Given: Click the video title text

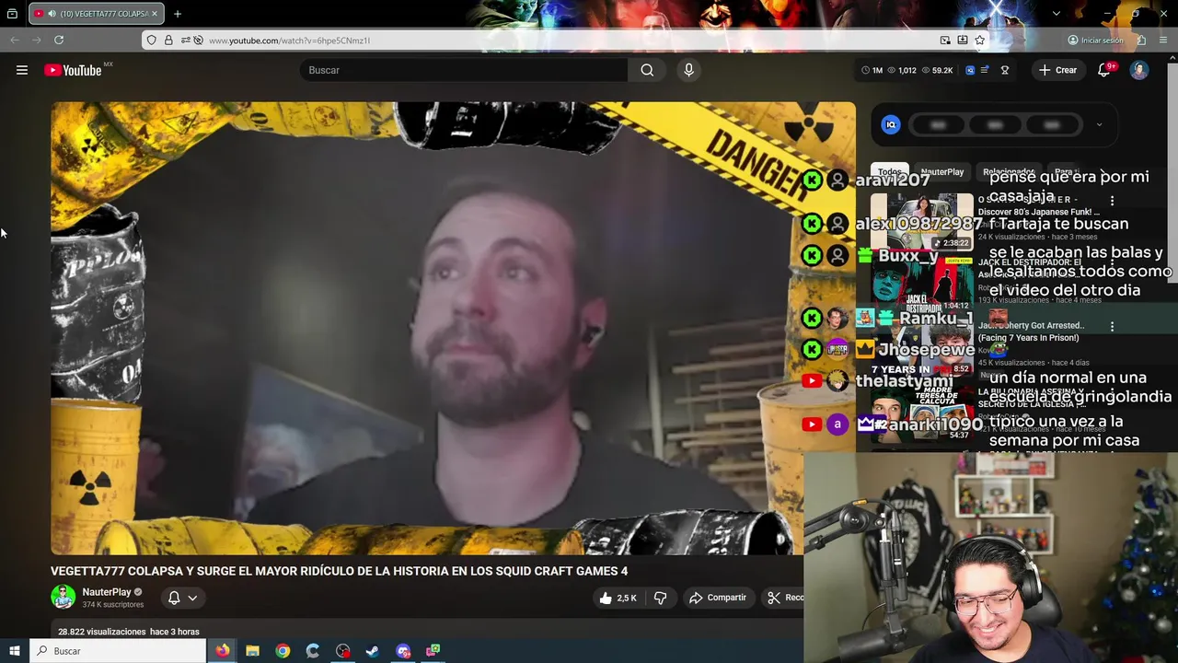Looking at the screenshot, I should point(339,571).
